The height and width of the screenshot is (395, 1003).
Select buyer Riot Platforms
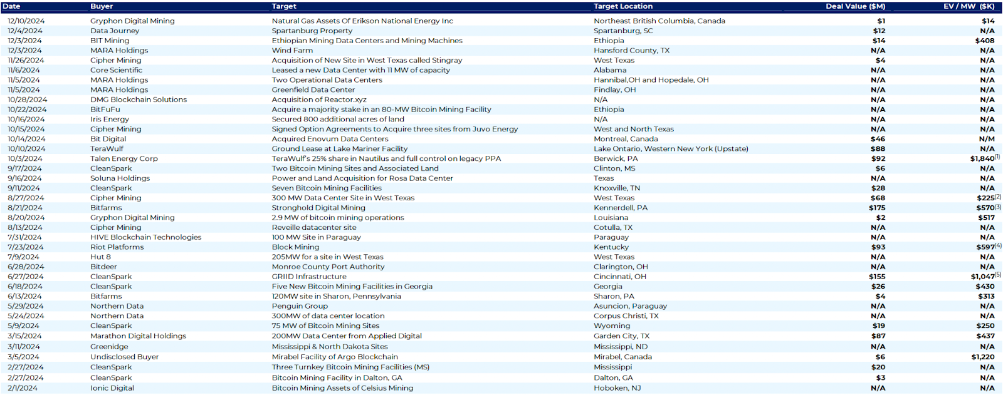tap(117, 247)
